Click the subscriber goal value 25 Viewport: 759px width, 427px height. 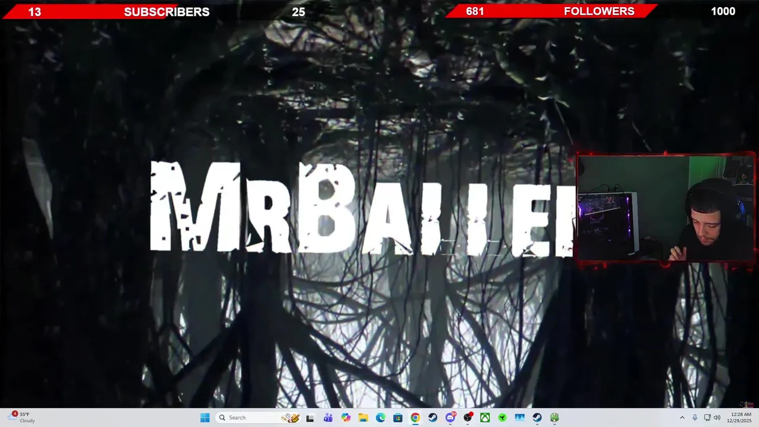click(298, 12)
